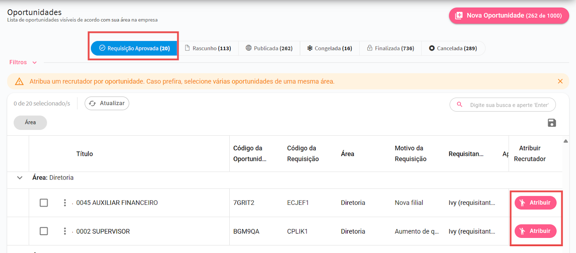Click the orange warning triangle icon
The image size is (576, 253).
click(x=19, y=82)
